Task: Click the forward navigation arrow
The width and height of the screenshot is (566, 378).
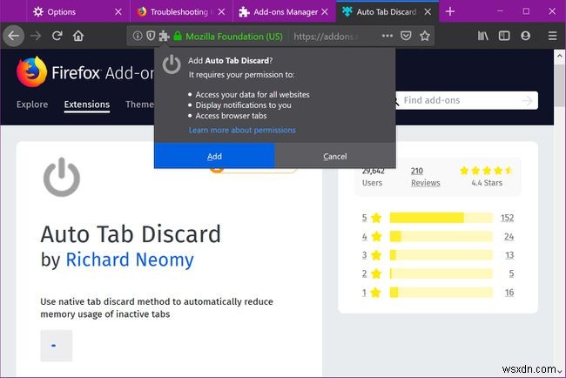Action: coord(36,36)
